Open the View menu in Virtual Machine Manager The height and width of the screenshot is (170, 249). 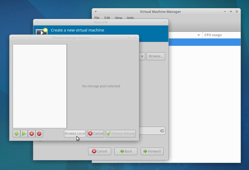click(118, 18)
